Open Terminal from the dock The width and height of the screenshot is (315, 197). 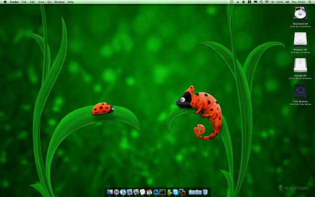click(162, 192)
